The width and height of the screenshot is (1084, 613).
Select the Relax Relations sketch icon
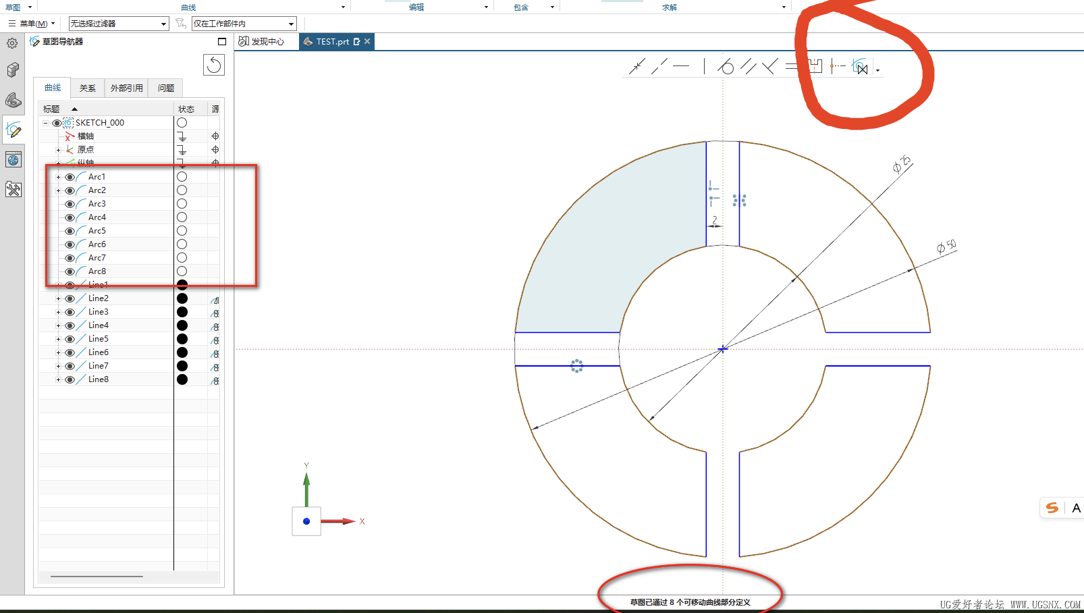click(x=860, y=66)
